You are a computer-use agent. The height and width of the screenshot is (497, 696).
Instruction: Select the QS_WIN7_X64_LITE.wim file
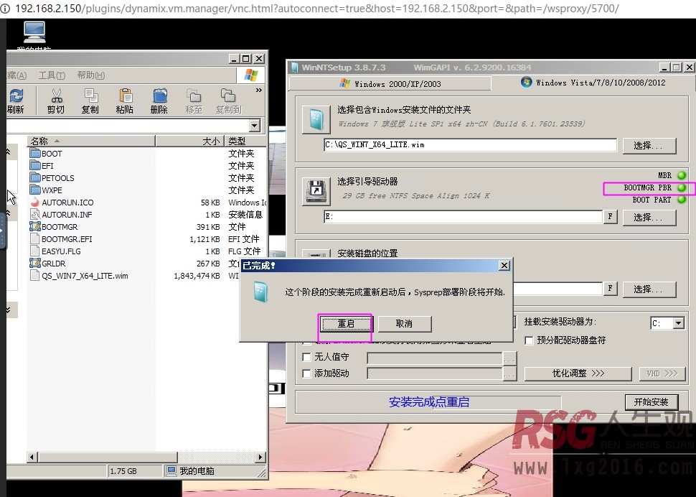(x=80, y=276)
